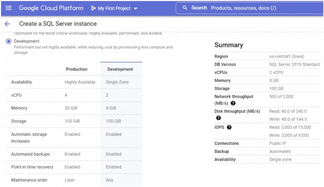Click the Summary heading

coord(229,45)
